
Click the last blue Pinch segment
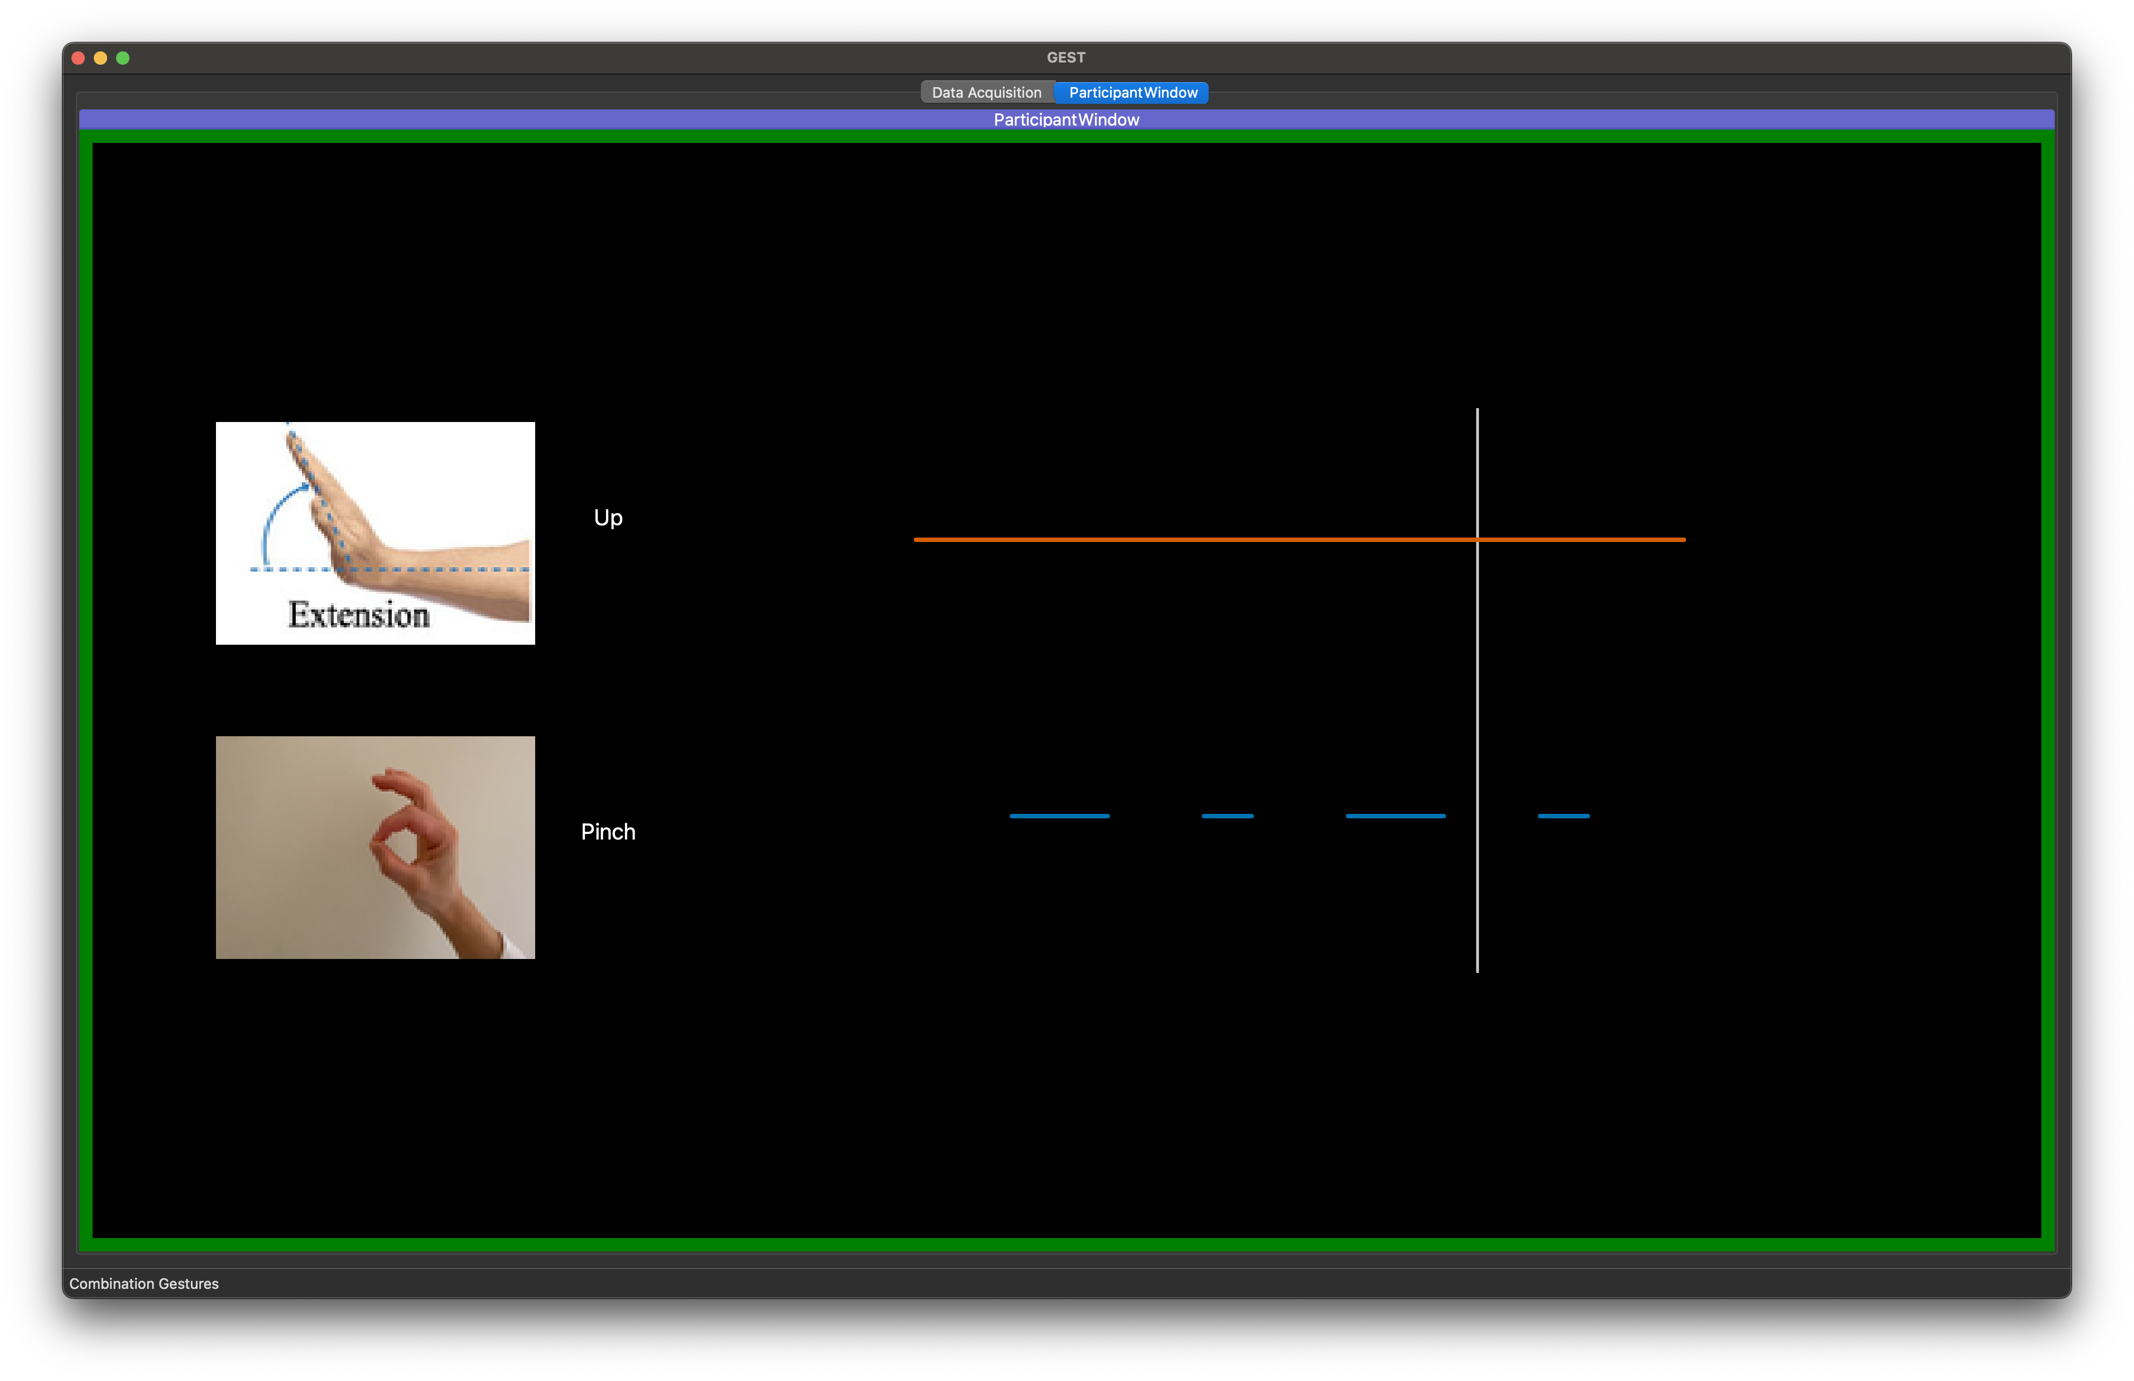pos(1563,815)
